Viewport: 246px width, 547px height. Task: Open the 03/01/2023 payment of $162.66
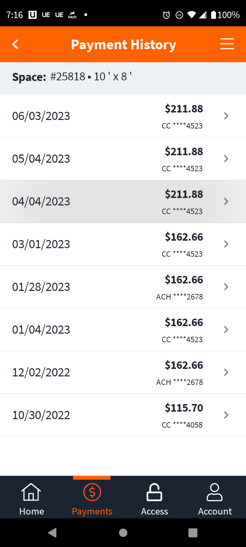click(184, 237)
